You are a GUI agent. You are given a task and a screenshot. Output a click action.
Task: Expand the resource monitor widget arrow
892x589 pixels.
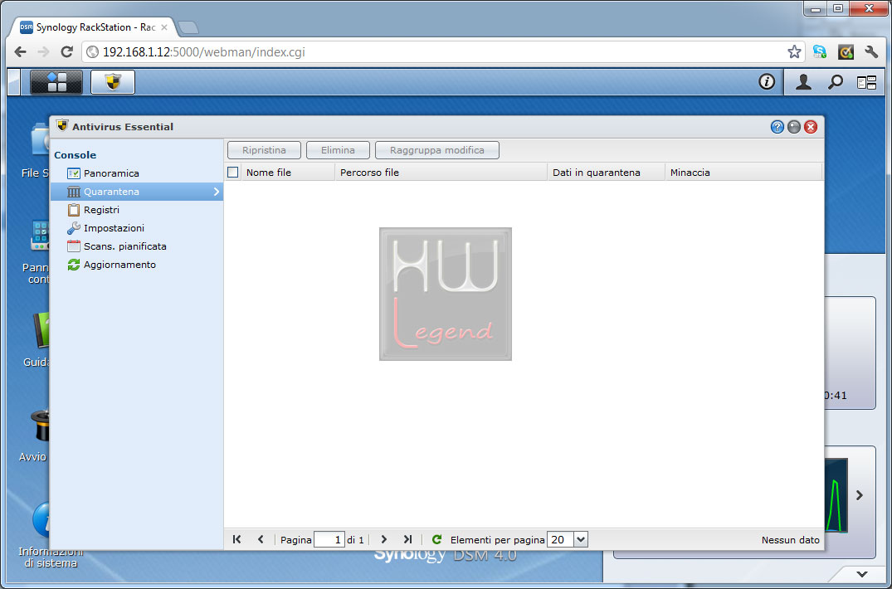coord(860,495)
